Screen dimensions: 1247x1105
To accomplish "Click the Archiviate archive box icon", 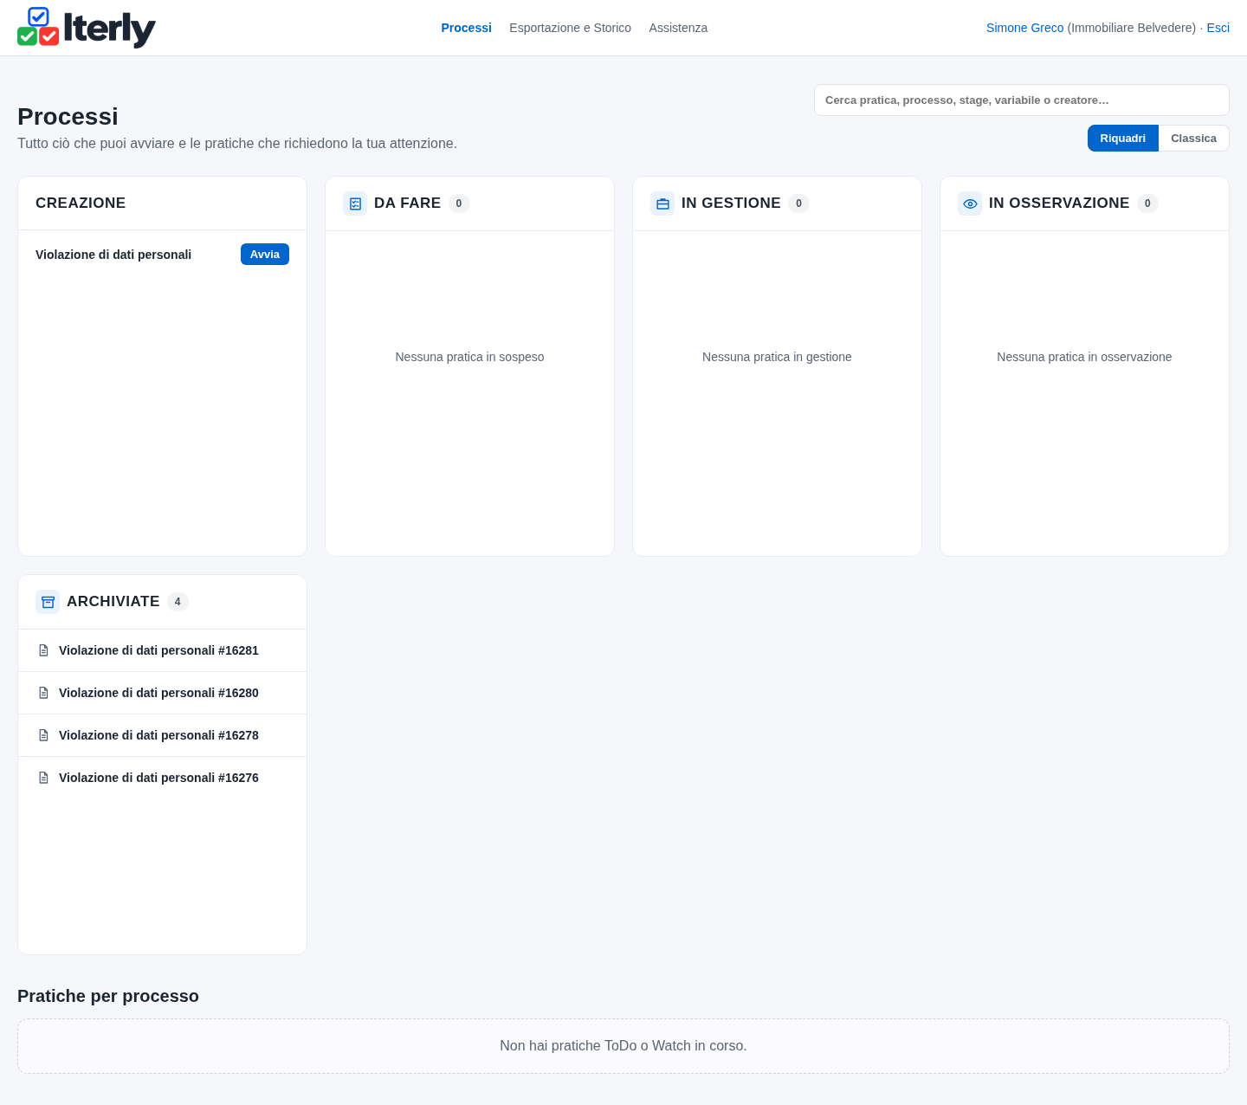I will pyautogui.click(x=48, y=602).
